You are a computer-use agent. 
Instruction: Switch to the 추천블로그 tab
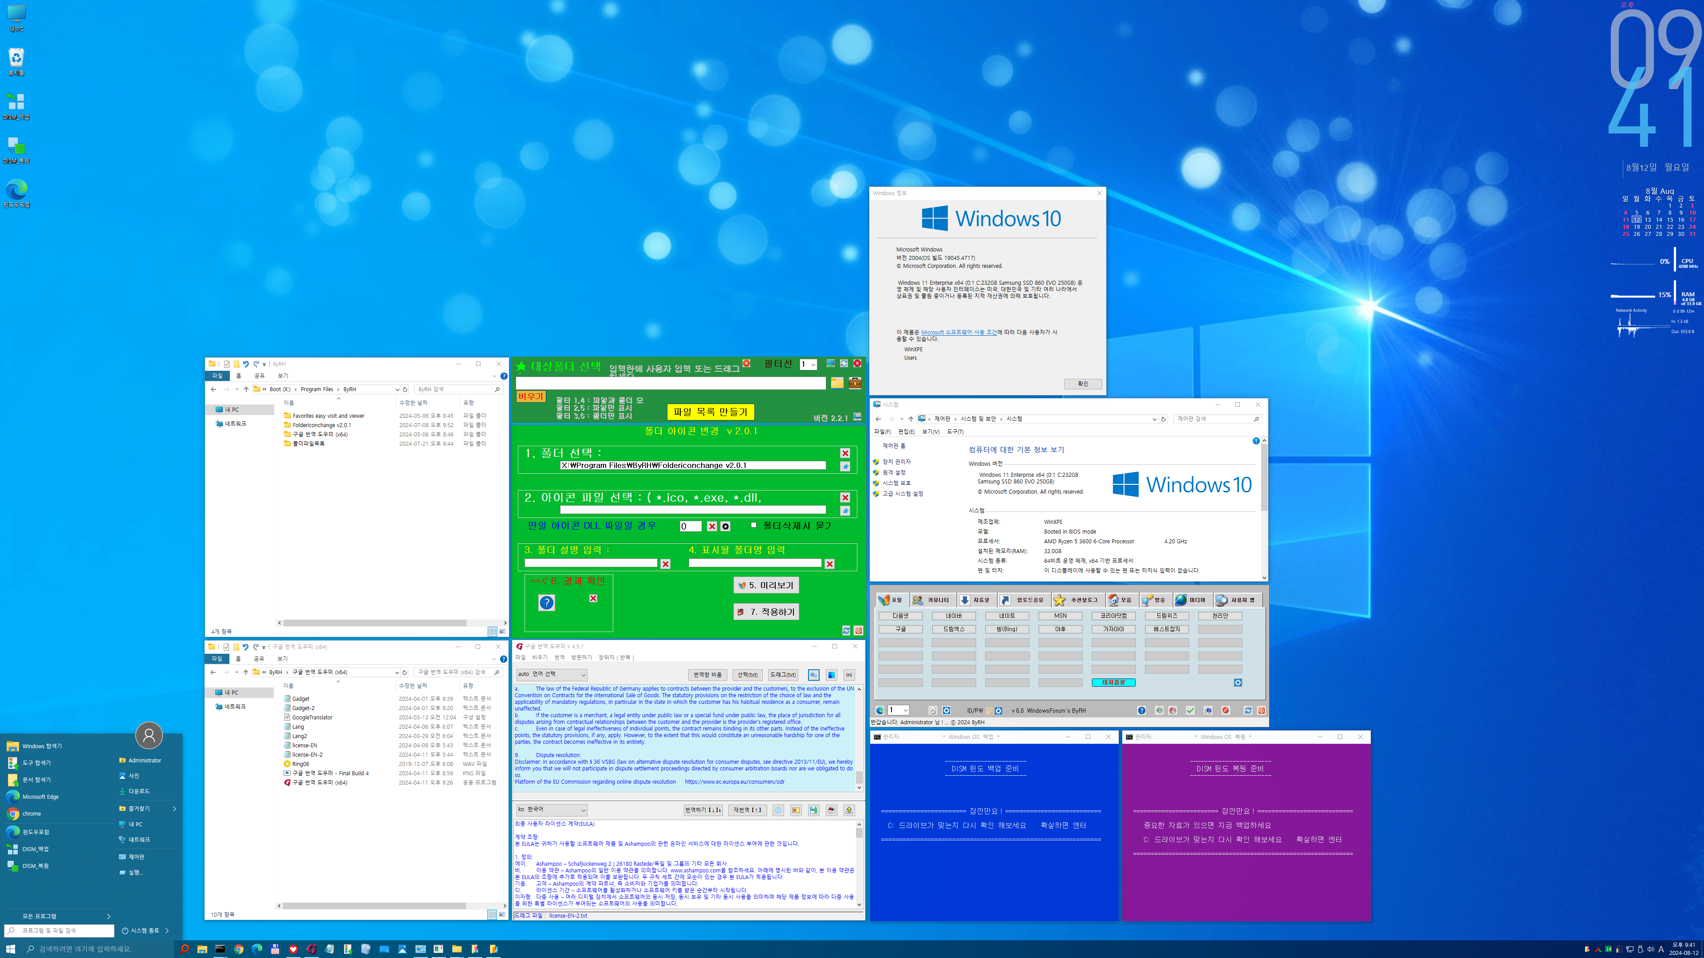tap(1078, 601)
